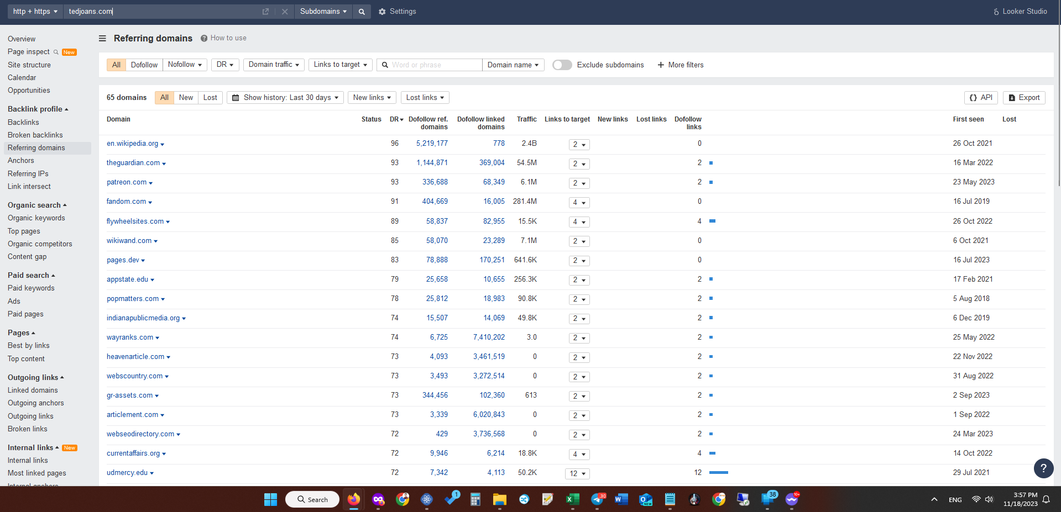Open the http + https protocol dropdown

coord(35,12)
